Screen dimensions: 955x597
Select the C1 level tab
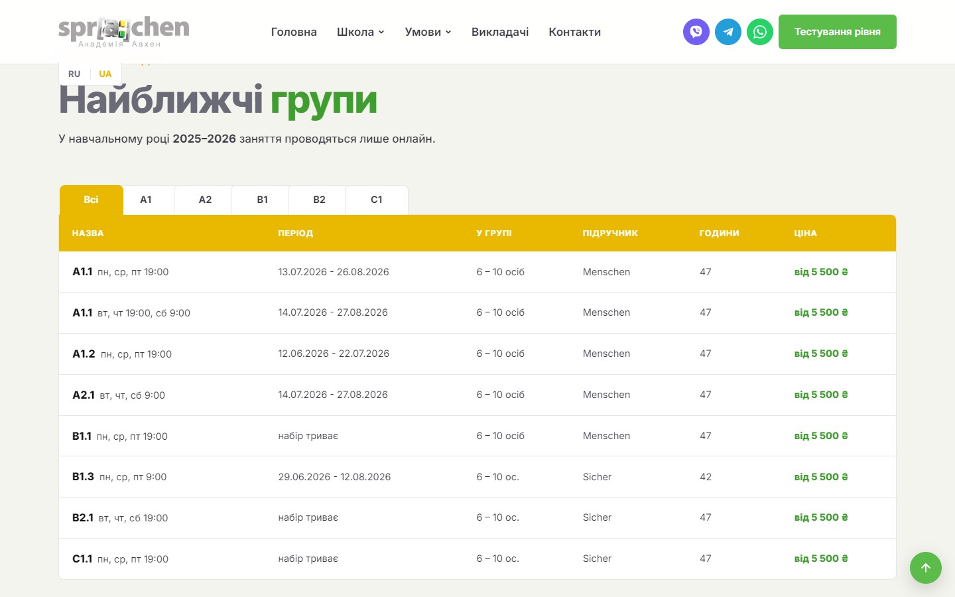[x=377, y=200]
